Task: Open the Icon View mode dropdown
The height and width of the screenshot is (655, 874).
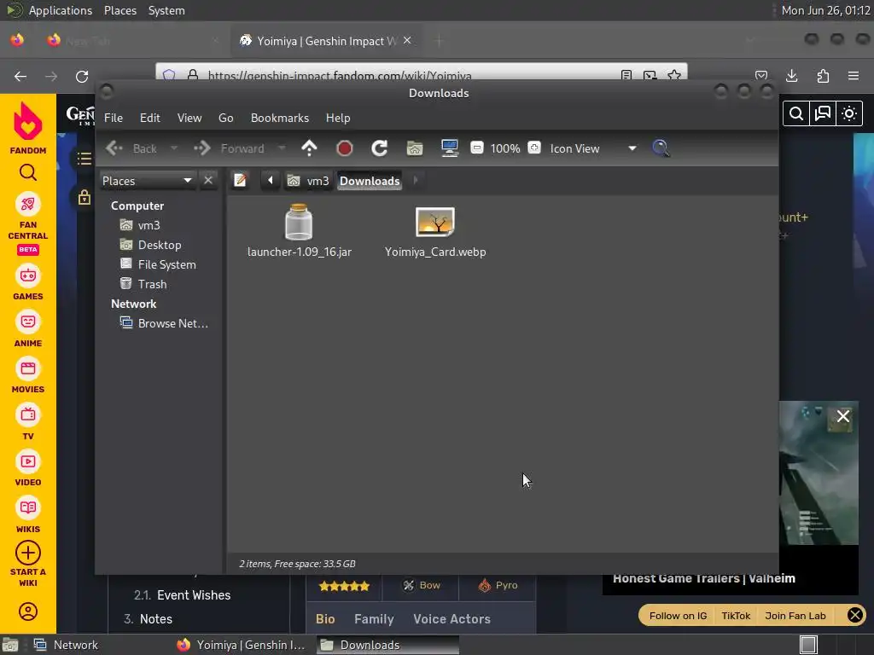Action: (594, 148)
